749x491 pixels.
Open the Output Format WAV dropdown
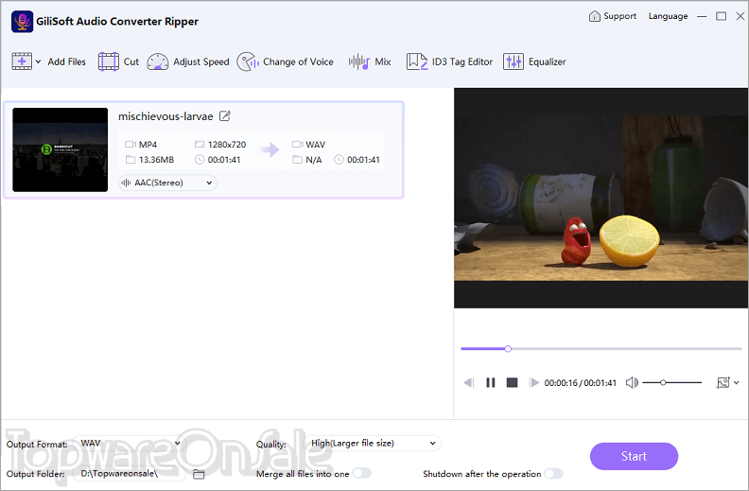coord(130,444)
